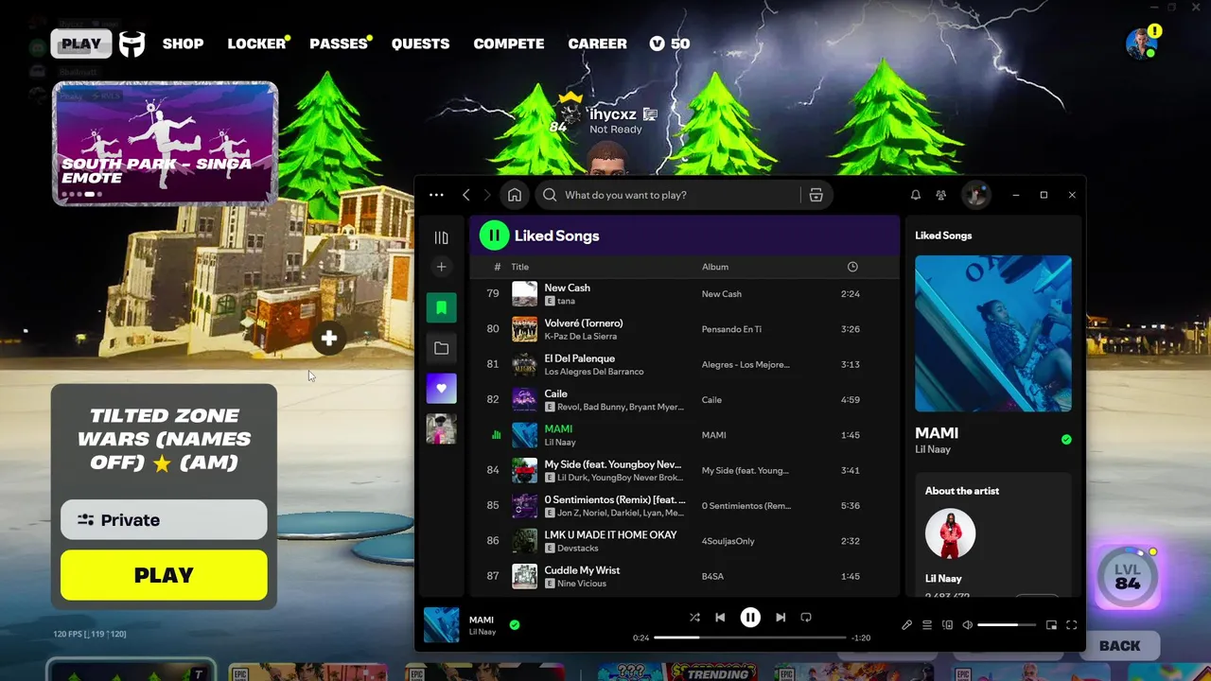The width and height of the screenshot is (1211, 681).
Task: Open playlist thumbnail below Liked Songs
Action: [x=441, y=429]
